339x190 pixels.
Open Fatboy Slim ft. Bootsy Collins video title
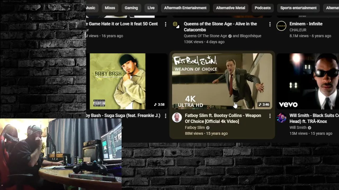(223, 118)
